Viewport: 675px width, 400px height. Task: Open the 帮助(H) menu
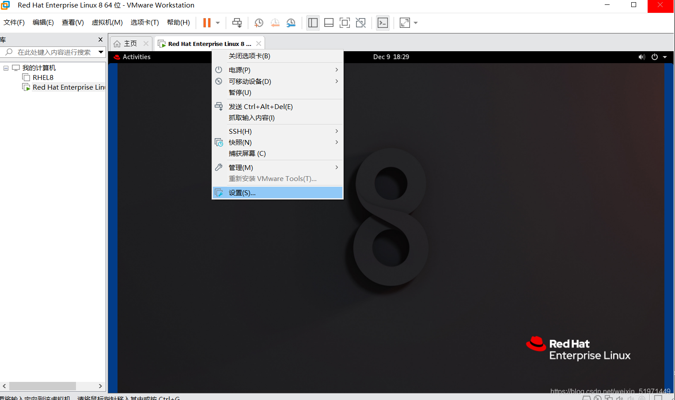tap(178, 23)
